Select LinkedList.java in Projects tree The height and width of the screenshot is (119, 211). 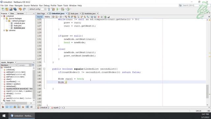click(19, 23)
